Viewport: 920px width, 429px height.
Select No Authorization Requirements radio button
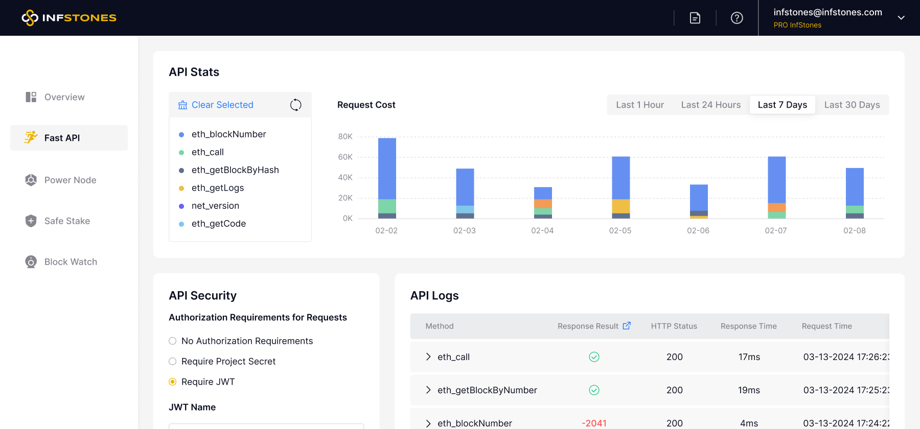[173, 341]
